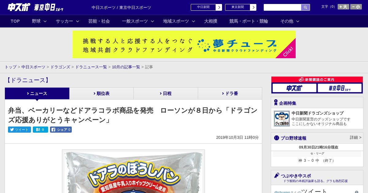This screenshot has height=193, width=368.
Task: Click the ドアラのぼうしパン product image
Action: coord(133,172)
